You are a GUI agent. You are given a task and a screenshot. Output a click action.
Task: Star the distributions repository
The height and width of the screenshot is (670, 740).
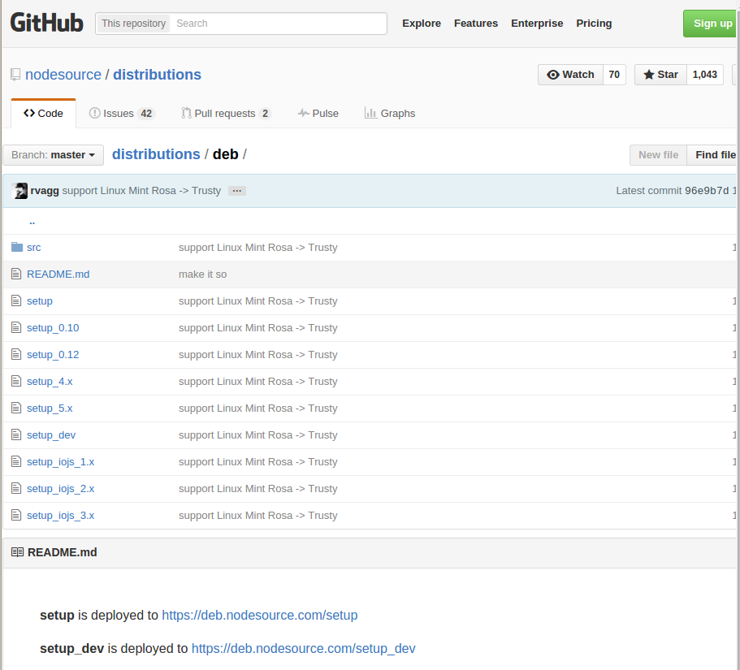pyautogui.click(x=660, y=75)
